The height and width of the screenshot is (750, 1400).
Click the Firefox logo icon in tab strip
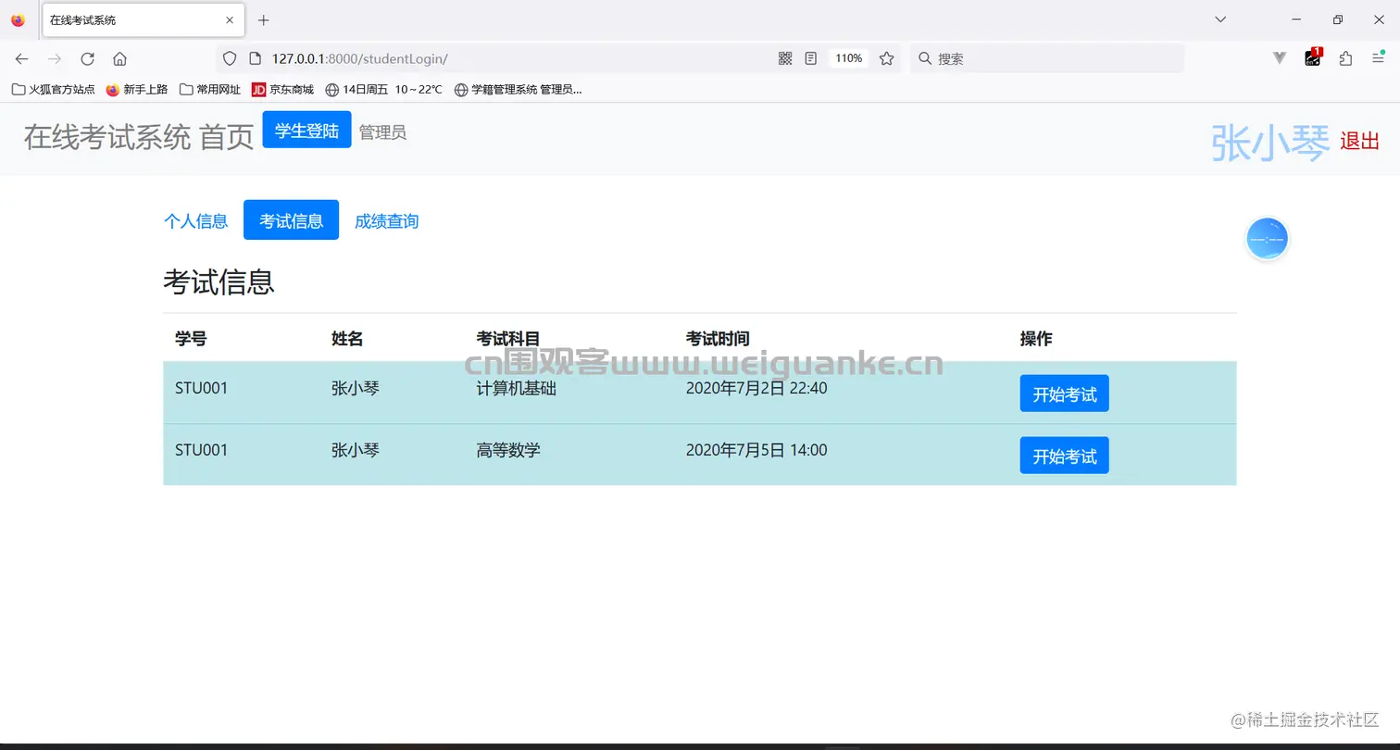tap(19, 19)
